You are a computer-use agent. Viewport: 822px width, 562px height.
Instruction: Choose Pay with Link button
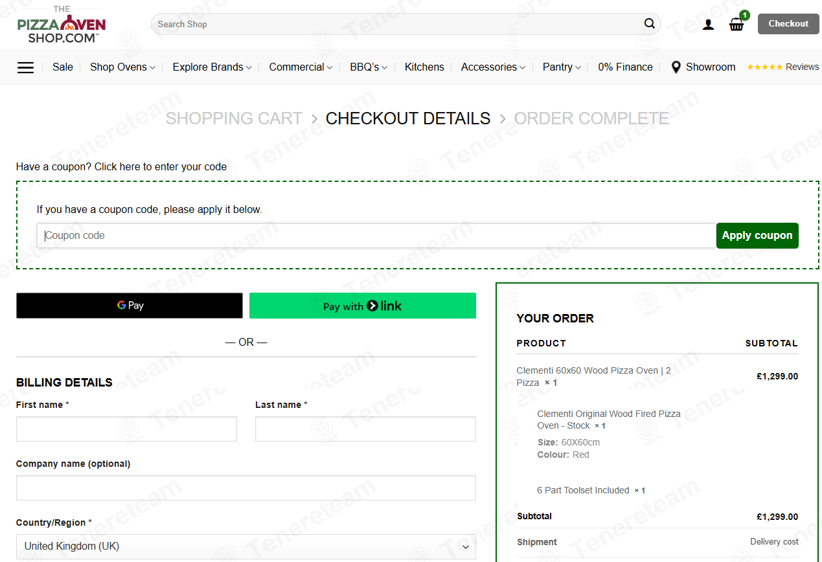[363, 306]
